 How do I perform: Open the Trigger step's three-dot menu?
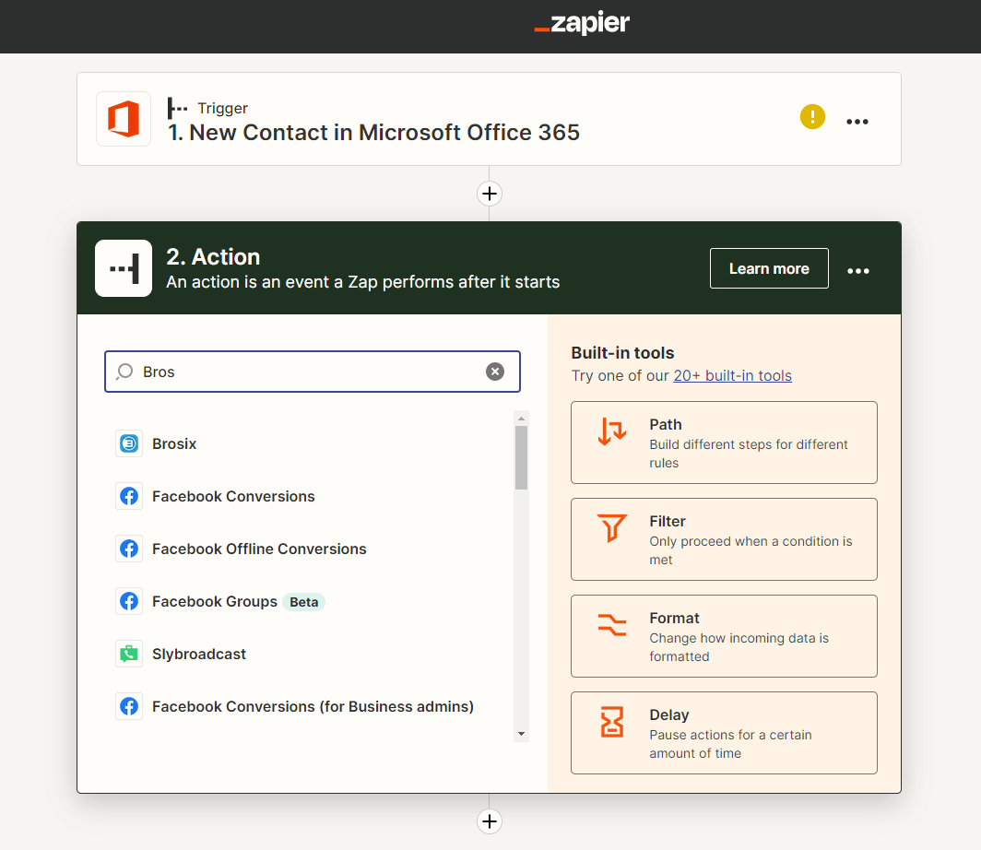pyautogui.click(x=857, y=122)
